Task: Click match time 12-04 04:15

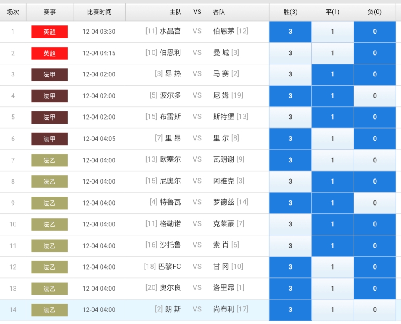Action: click(99, 53)
